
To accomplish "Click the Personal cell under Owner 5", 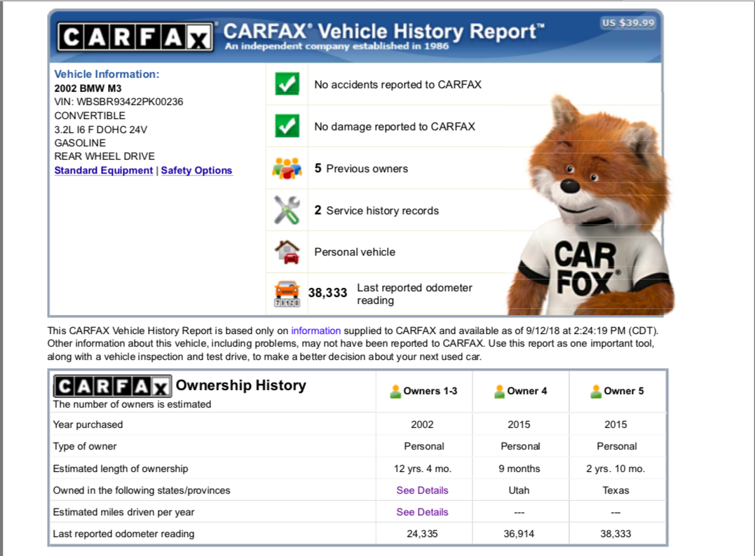I will coord(617,446).
